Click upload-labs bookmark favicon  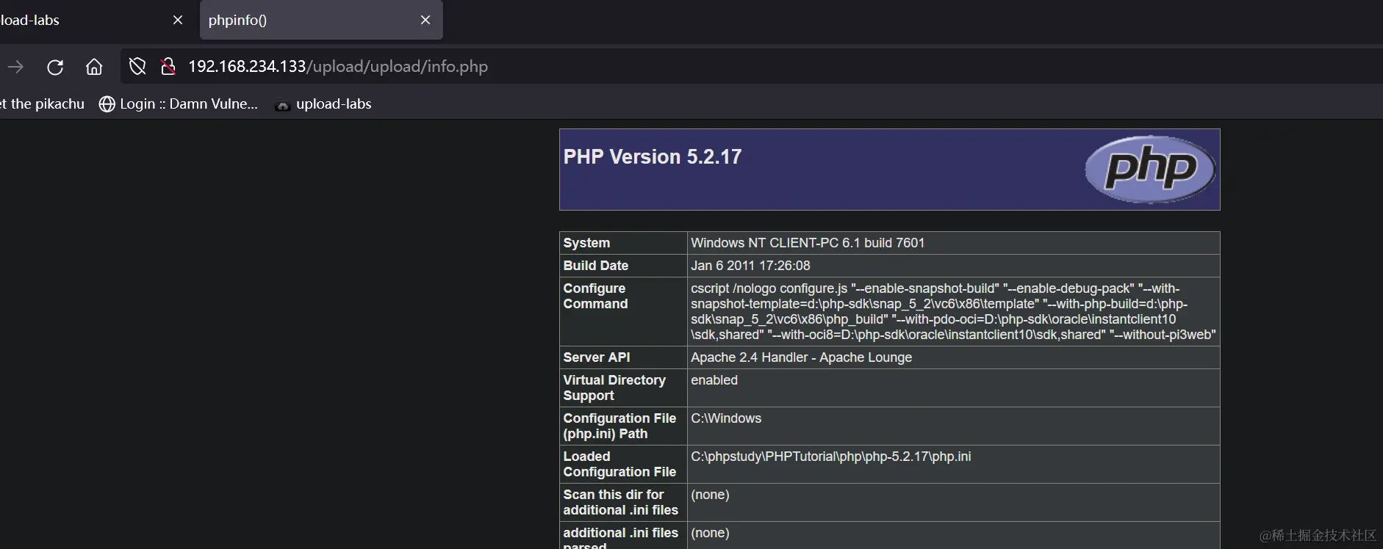pyautogui.click(x=282, y=106)
